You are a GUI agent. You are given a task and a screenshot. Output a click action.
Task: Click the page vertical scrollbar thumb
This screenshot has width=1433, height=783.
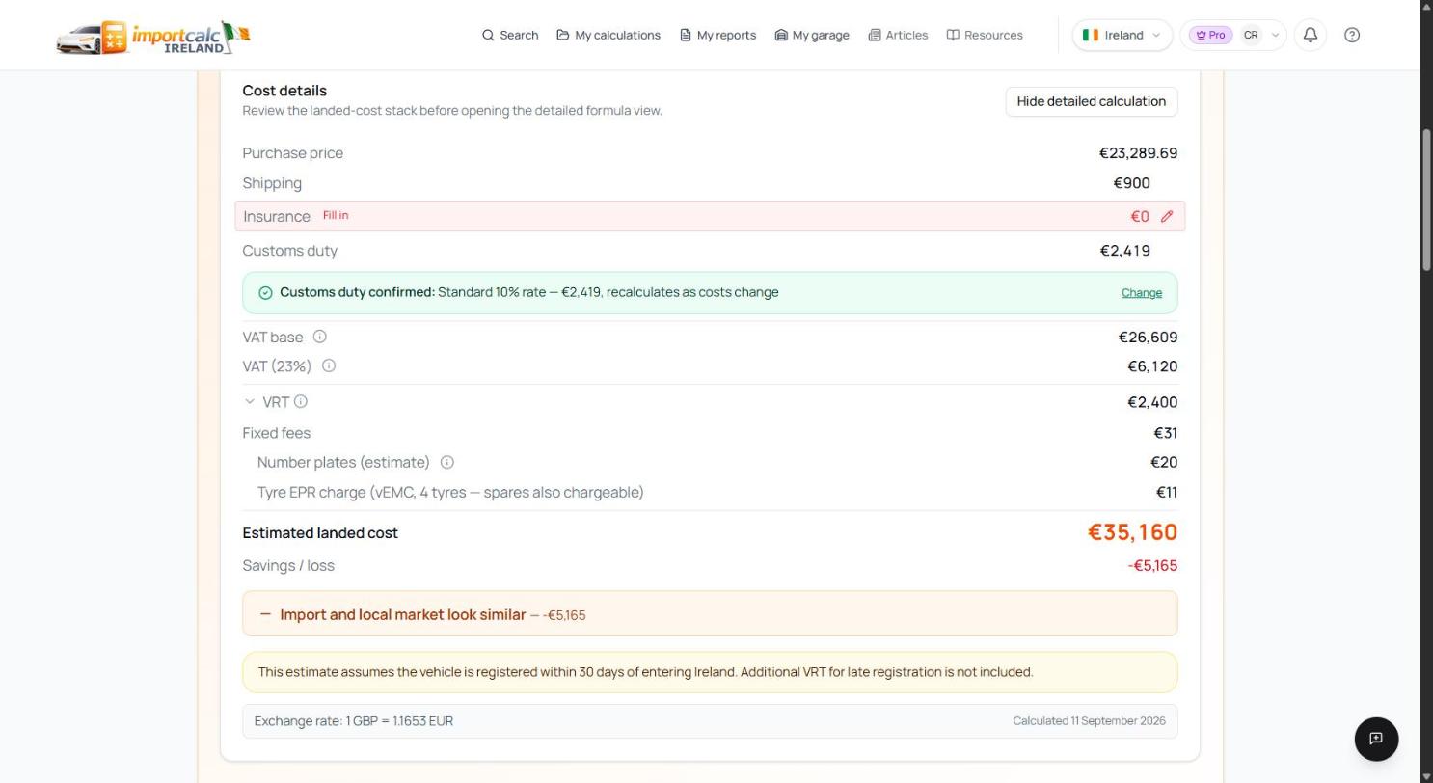[x=1427, y=199]
